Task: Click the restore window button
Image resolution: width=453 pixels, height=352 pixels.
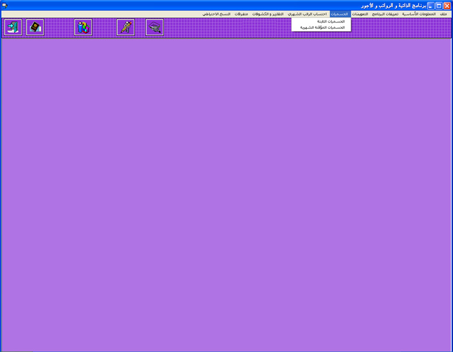Action: (438, 5)
